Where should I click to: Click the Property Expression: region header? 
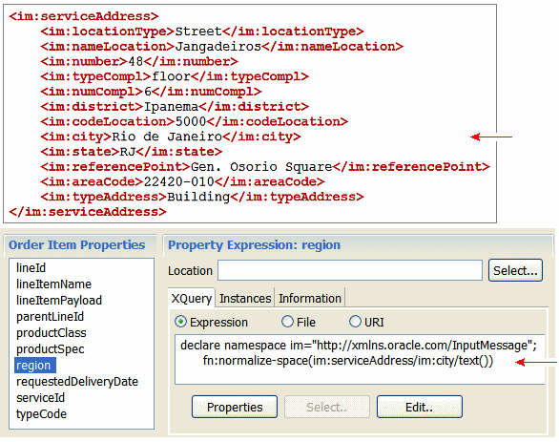pyautogui.click(x=254, y=245)
